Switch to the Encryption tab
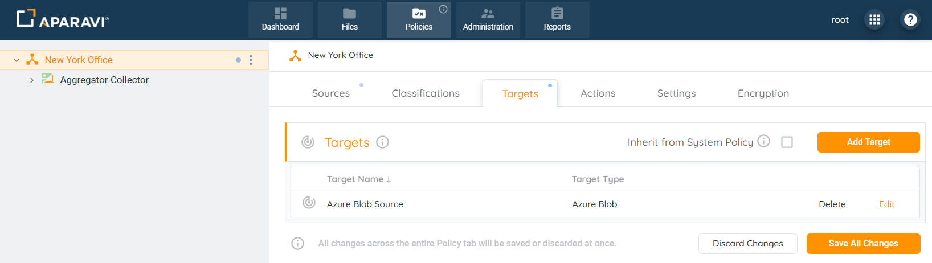932x263 pixels. [763, 93]
